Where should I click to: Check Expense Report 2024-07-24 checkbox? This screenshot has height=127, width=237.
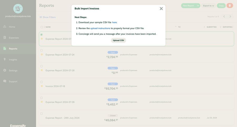coord(41,50)
